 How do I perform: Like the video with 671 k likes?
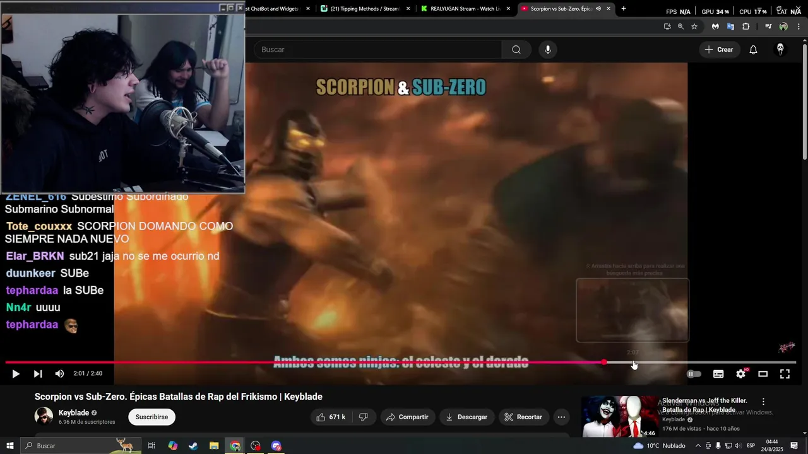pos(331,417)
